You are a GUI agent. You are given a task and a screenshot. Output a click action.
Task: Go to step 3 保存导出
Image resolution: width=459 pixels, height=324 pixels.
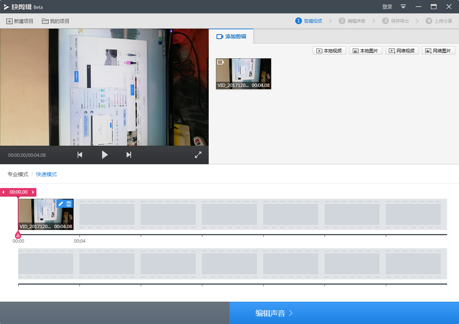[x=395, y=21]
